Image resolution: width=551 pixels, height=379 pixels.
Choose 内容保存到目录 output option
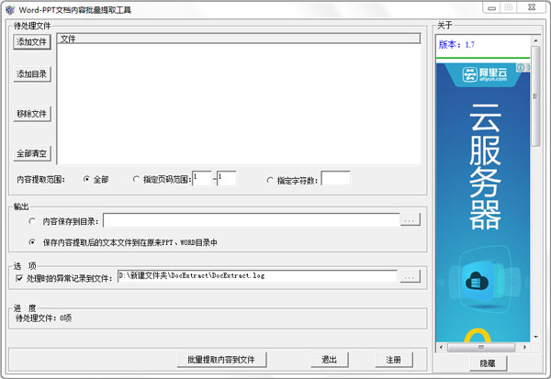32,221
